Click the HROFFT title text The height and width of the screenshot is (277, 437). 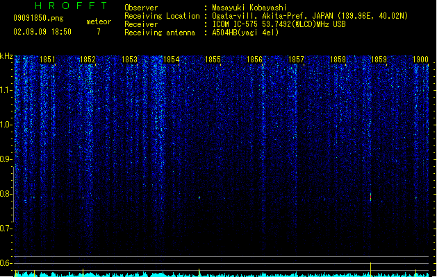pyautogui.click(x=71, y=6)
